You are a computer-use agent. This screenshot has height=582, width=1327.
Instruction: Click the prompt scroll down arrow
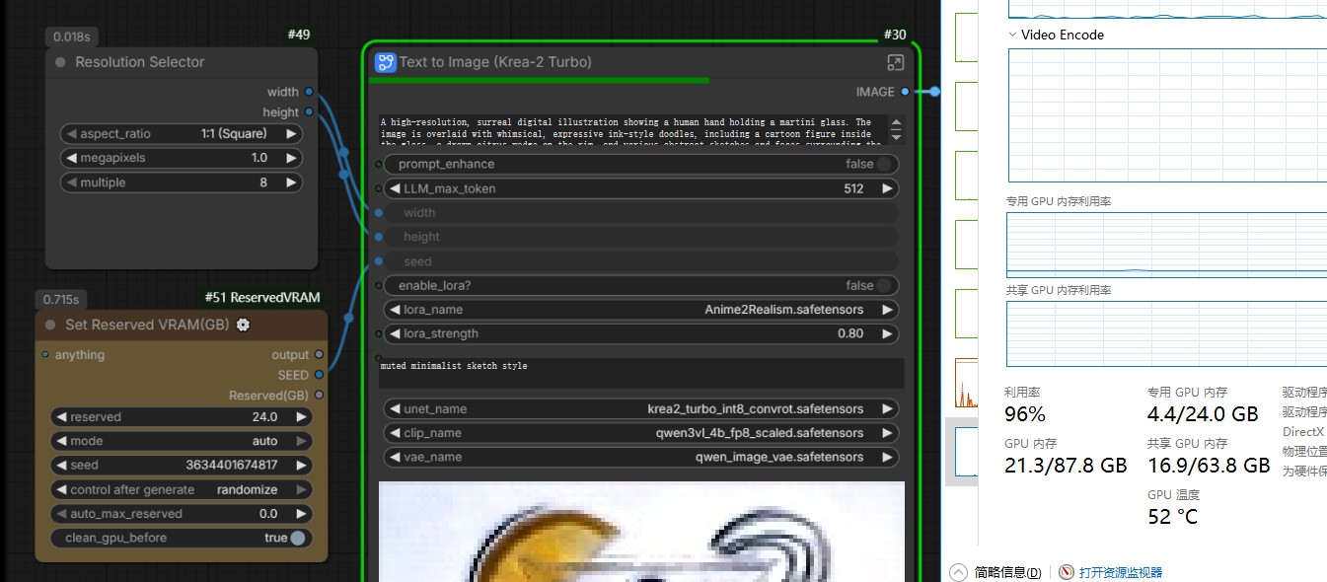tap(896, 136)
